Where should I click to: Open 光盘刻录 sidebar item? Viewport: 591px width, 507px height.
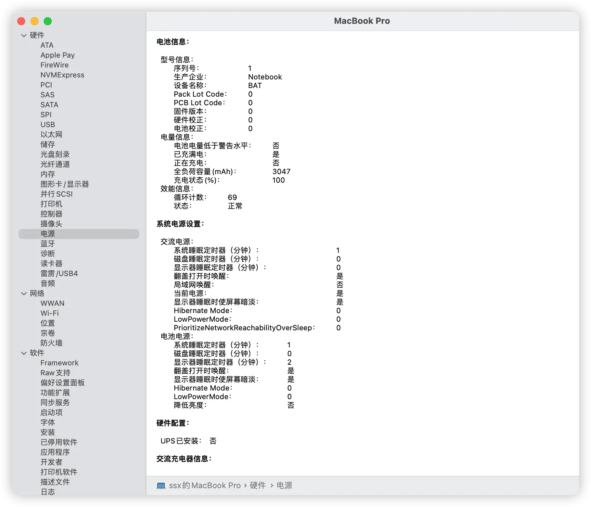(55, 155)
